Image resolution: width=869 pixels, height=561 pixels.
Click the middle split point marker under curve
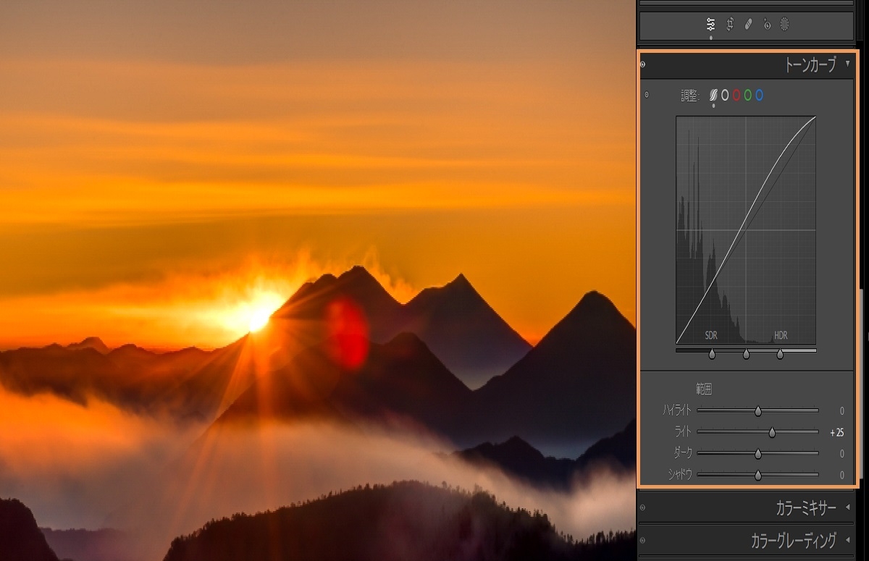pos(746,354)
